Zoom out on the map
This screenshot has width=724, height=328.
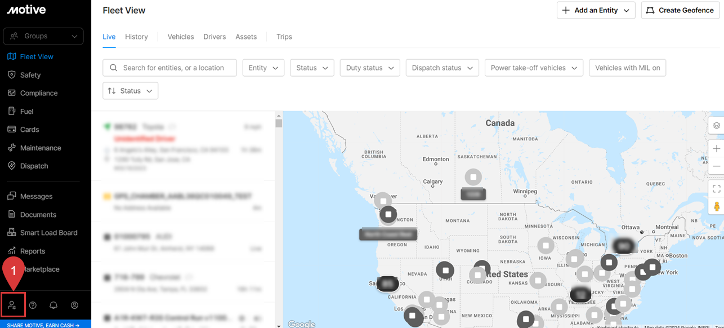point(716,166)
